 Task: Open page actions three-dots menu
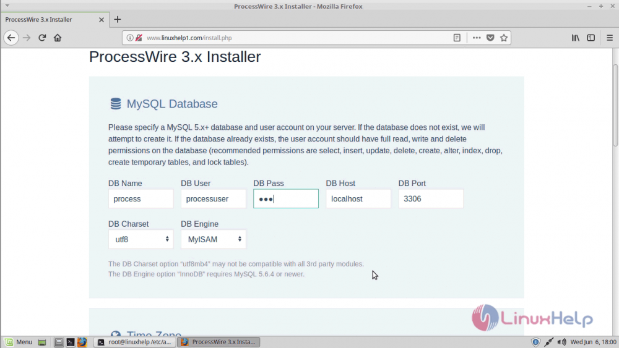[x=476, y=38]
